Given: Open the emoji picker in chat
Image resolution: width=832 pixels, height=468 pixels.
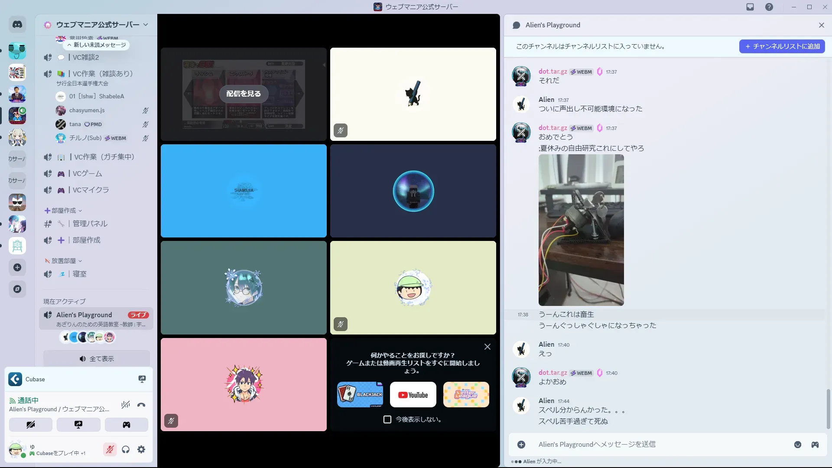Looking at the screenshot, I should point(798,445).
